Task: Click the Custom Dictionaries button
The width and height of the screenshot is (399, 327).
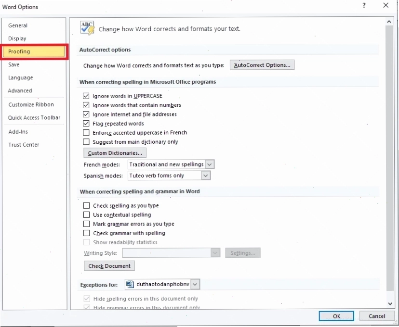Action: pyautogui.click(x=115, y=153)
